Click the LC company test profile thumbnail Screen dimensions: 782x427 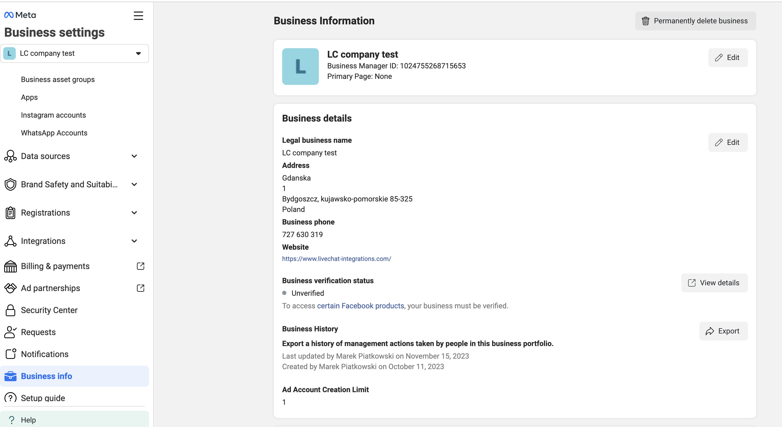(x=300, y=67)
